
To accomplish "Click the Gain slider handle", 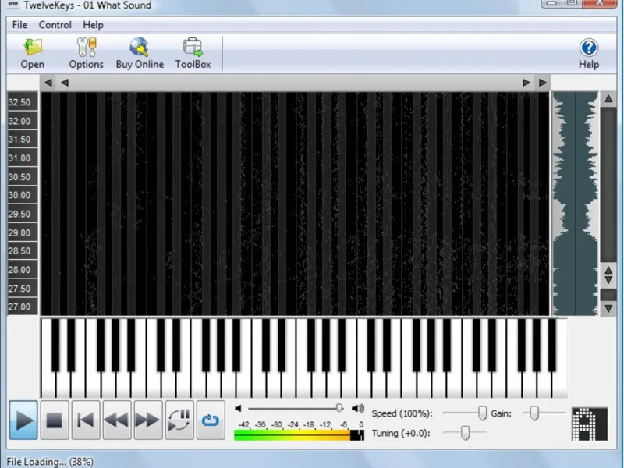I will click(x=534, y=413).
